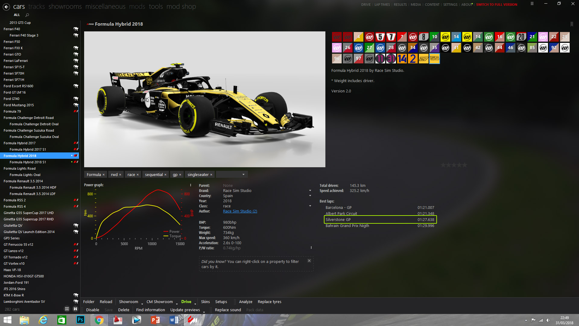Viewport: 579px width, 326px height.
Task: Select the number 16 skin icon
Action: point(500,37)
